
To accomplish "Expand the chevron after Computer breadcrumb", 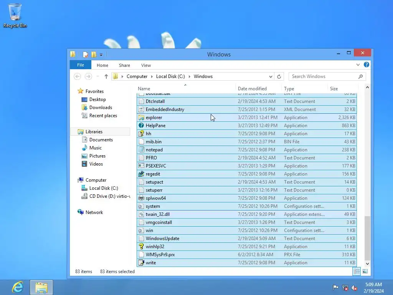I will pos(152,76).
